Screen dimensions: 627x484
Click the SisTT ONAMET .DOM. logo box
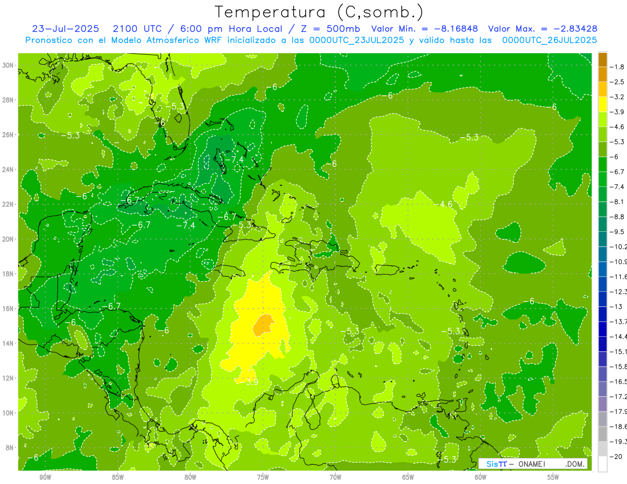point(533,464)
